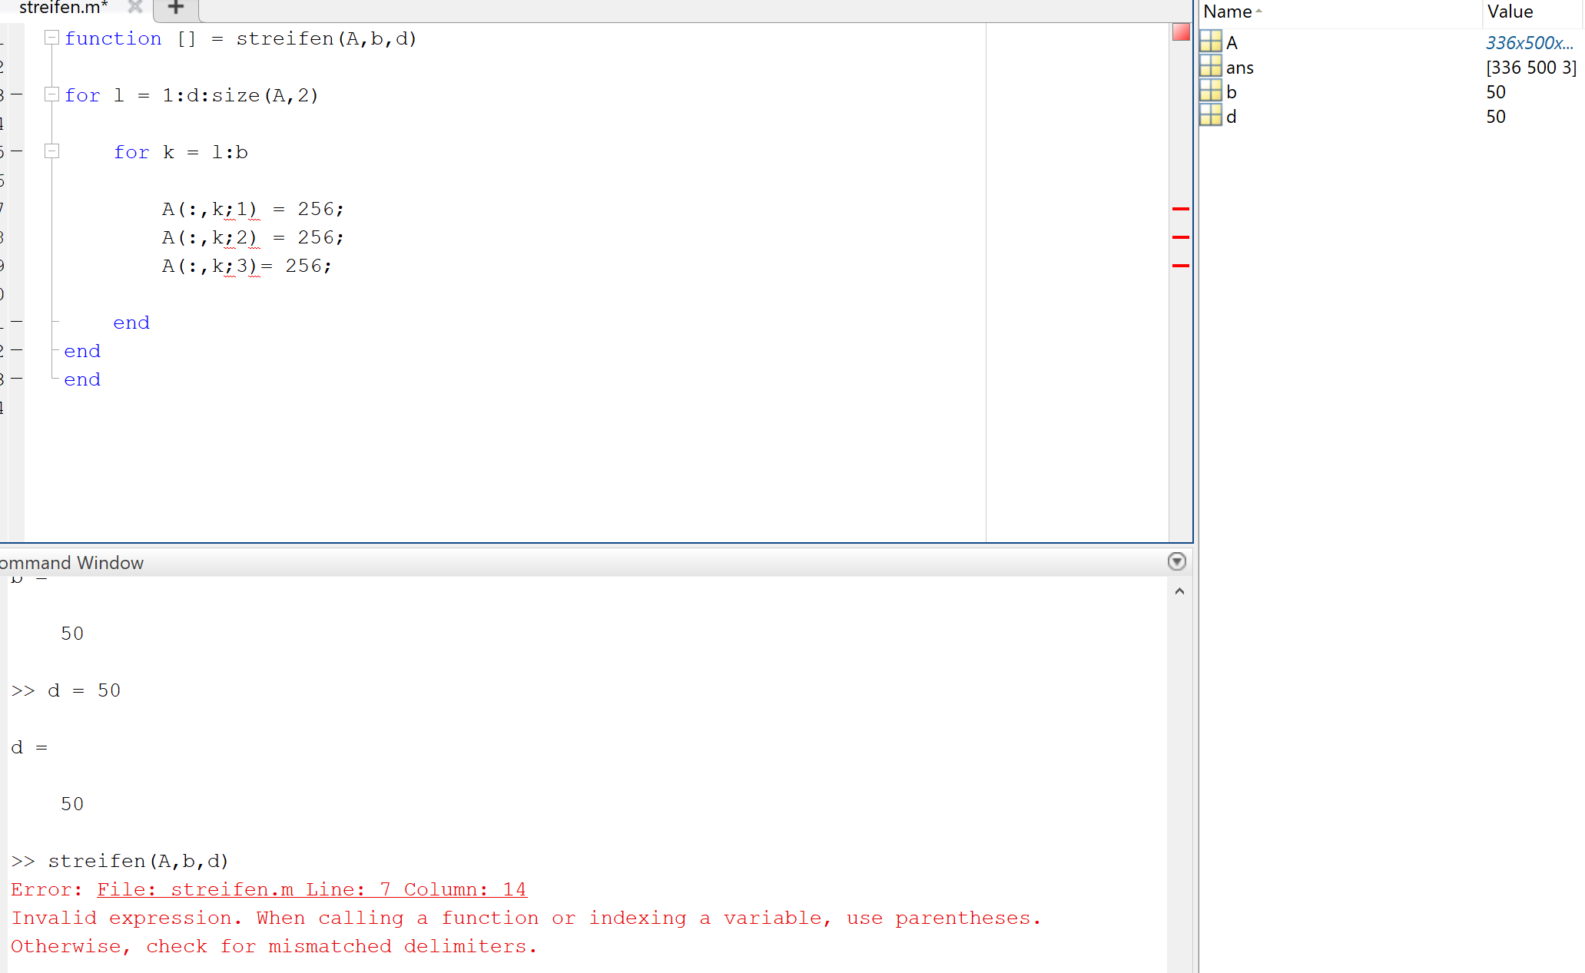The width and height of the screenshot is (1585, 973).
Task: Select the ans variable icon in workspace
Action: click(x=1211, y=67)
